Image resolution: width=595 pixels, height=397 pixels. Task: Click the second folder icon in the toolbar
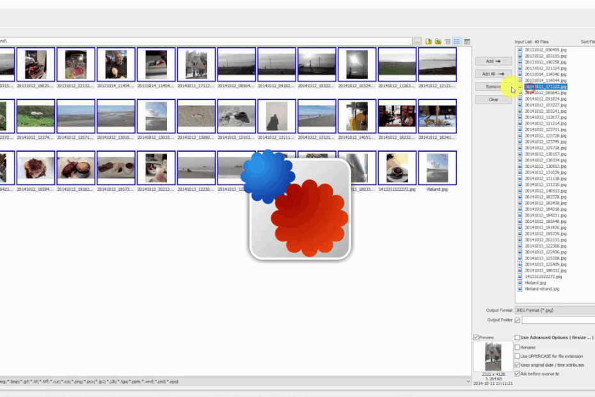coord(438,42)
